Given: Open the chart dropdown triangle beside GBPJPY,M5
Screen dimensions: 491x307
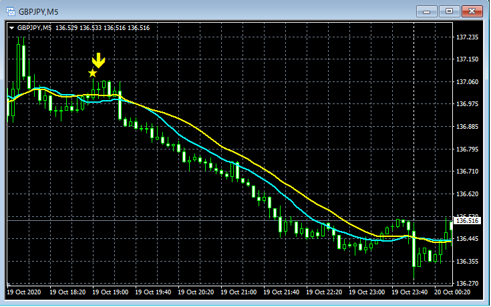Looking at the screenshot, I should (x=11, y=28).
